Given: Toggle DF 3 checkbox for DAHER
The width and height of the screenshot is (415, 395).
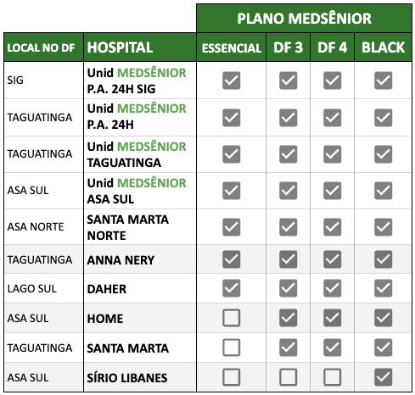Looking at the screenshot, I should [x=288, y=288].
